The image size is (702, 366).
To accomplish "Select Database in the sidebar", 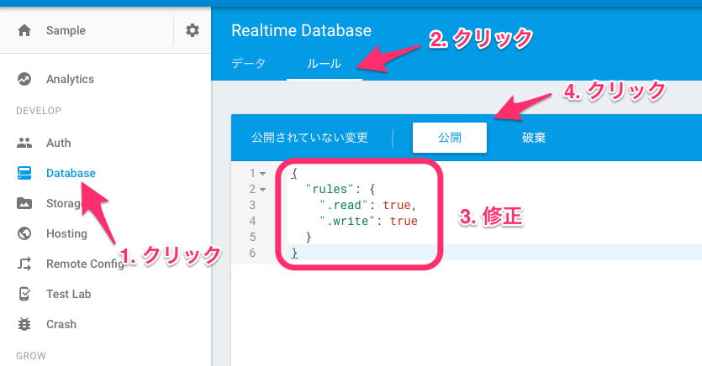I will pos(71,173).
